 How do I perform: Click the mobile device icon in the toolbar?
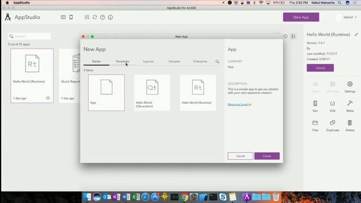tap(71, 17)
